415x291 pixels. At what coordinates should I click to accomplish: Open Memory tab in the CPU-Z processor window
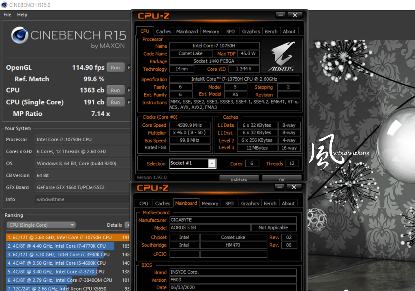pyautogui.click(x=211, y=32)
